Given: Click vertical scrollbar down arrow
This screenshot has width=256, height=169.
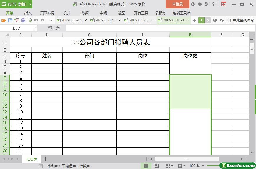Looking at the screenshot, I should pyautogui.click(x=252, y=152).
